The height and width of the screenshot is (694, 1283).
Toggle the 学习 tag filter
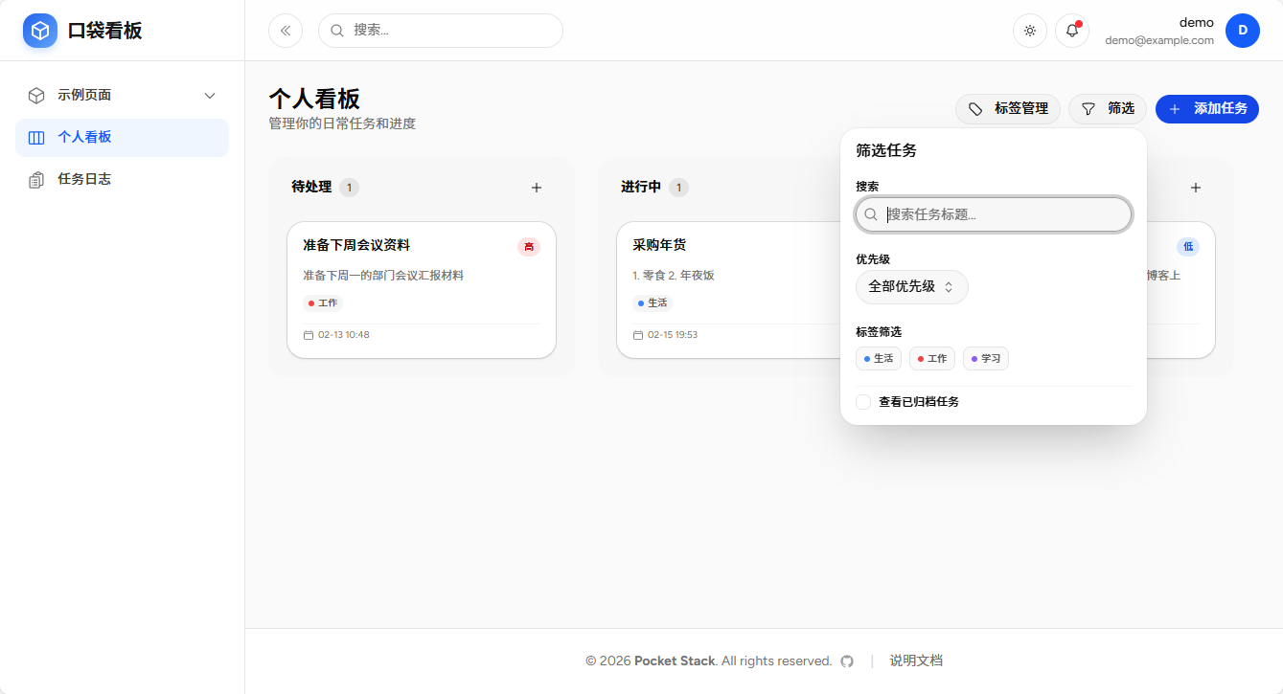click(985, 358)
